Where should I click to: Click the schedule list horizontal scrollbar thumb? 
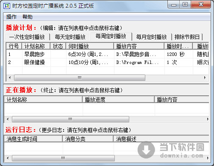(80, 77)
